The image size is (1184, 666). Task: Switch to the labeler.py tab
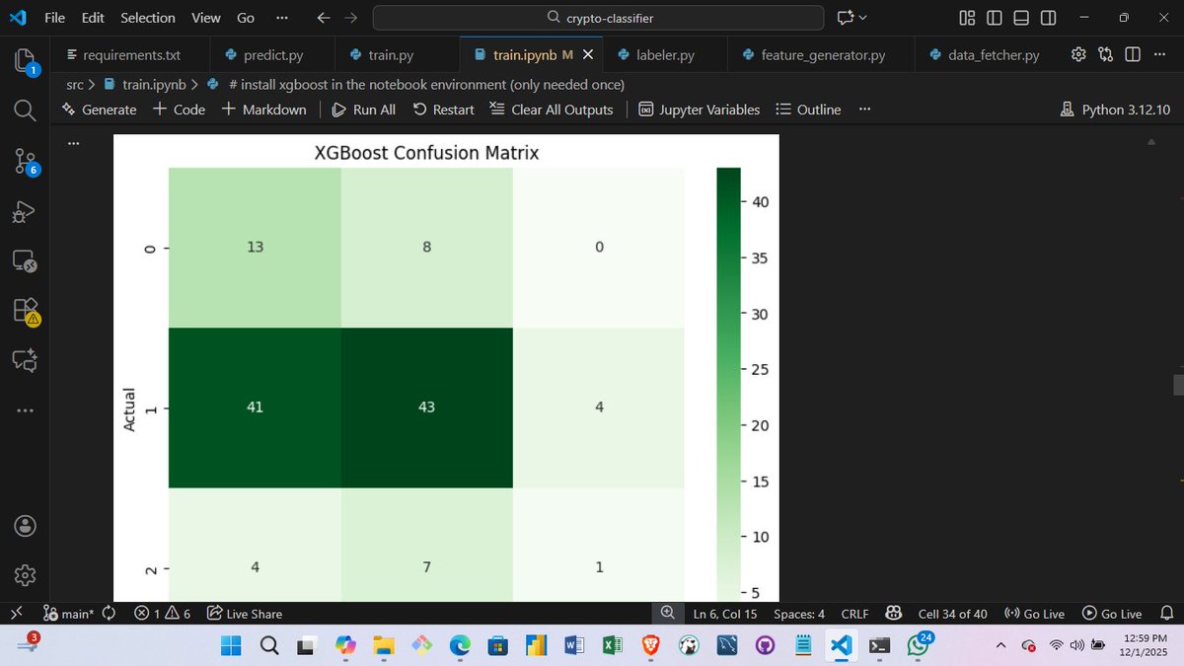(x=663, y=54)
